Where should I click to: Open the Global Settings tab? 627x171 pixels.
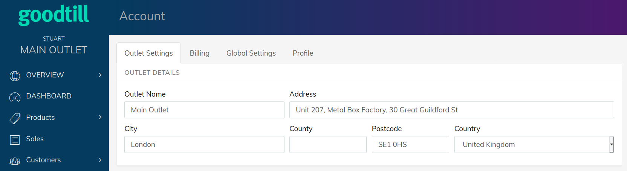point(251,53)
